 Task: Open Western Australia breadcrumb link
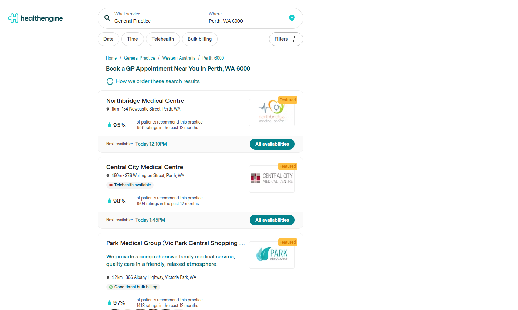coord(179,58)
